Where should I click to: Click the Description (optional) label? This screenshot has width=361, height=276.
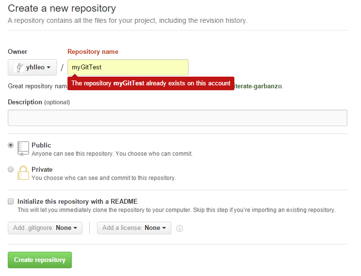39,102
